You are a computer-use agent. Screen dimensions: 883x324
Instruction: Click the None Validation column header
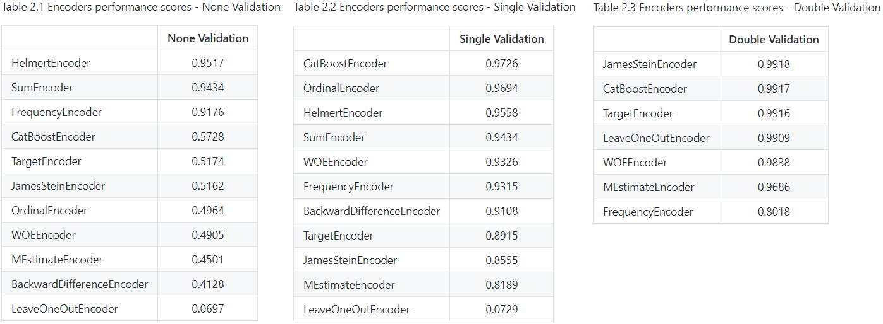point(208,38)
